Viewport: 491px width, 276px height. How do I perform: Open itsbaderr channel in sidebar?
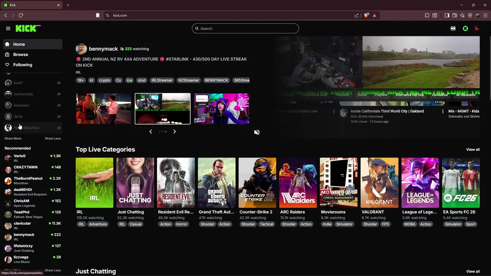coord(33,105)
